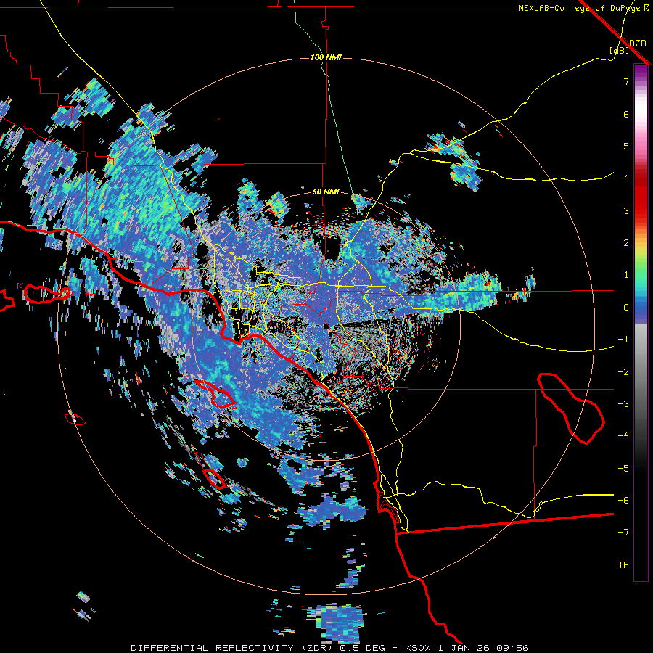The height and width of the screenshot is (653, 653).
Task: Click the '-3' value on color scale
Action: point(623,404)
